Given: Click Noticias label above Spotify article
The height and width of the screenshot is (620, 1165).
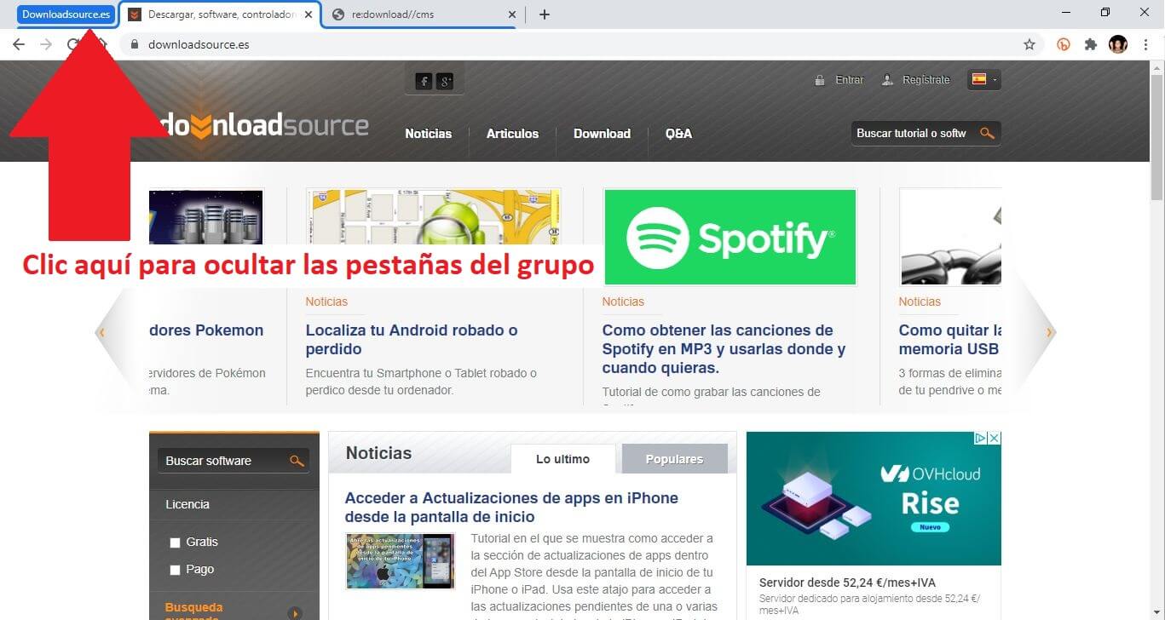Looking at the screenshot, I should click(623, 301).
